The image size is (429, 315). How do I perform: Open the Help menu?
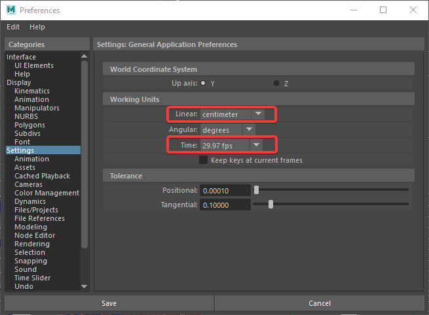pyautogui.click(x=37, y=27)
